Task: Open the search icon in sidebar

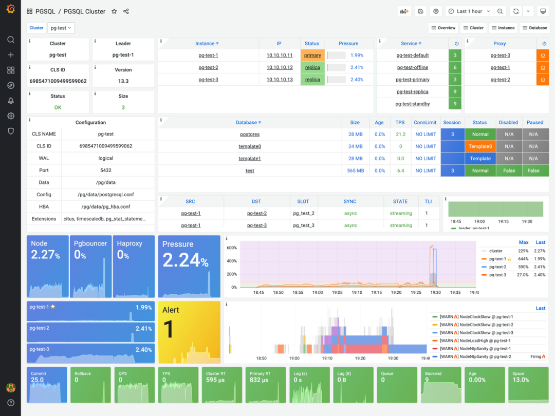Action: tap(11, 40)
